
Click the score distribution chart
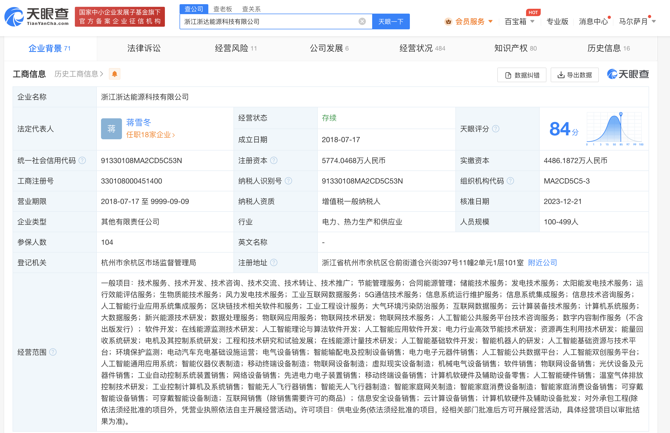[x=615, y=129]
